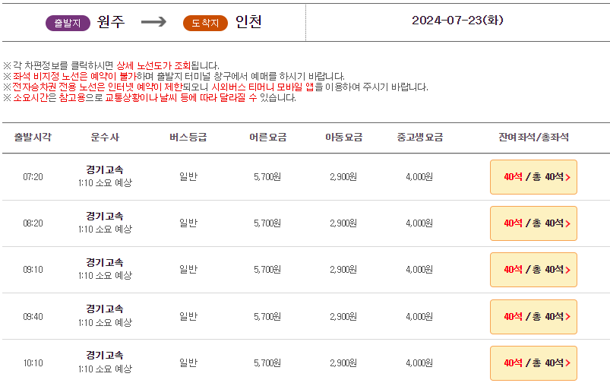Click the 어른요금 column header
The image size is (610, 383).
(x=267, y=137)
